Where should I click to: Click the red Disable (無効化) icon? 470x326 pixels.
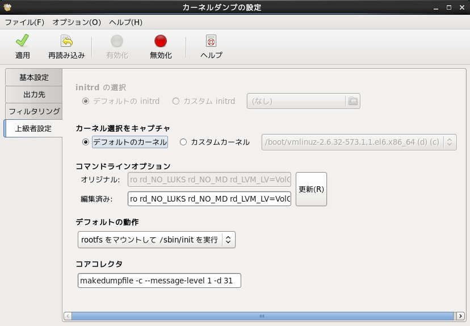(161, 41)
